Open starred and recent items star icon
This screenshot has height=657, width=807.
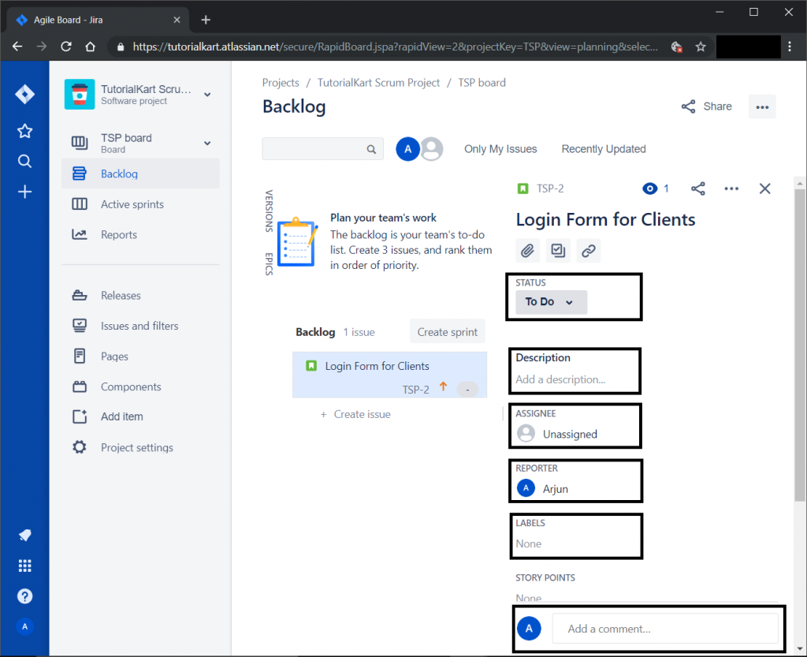[24, 131]
